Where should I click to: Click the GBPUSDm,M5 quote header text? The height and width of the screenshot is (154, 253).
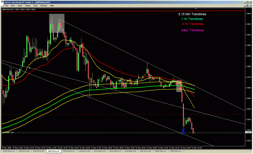pyautogui.click(x=19, y=9)
